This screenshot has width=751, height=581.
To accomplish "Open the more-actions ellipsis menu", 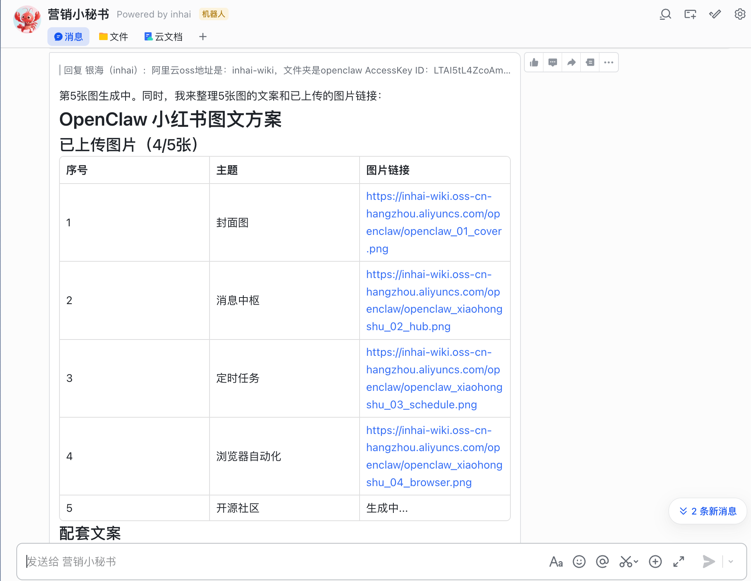I will [x=608, y=62].
